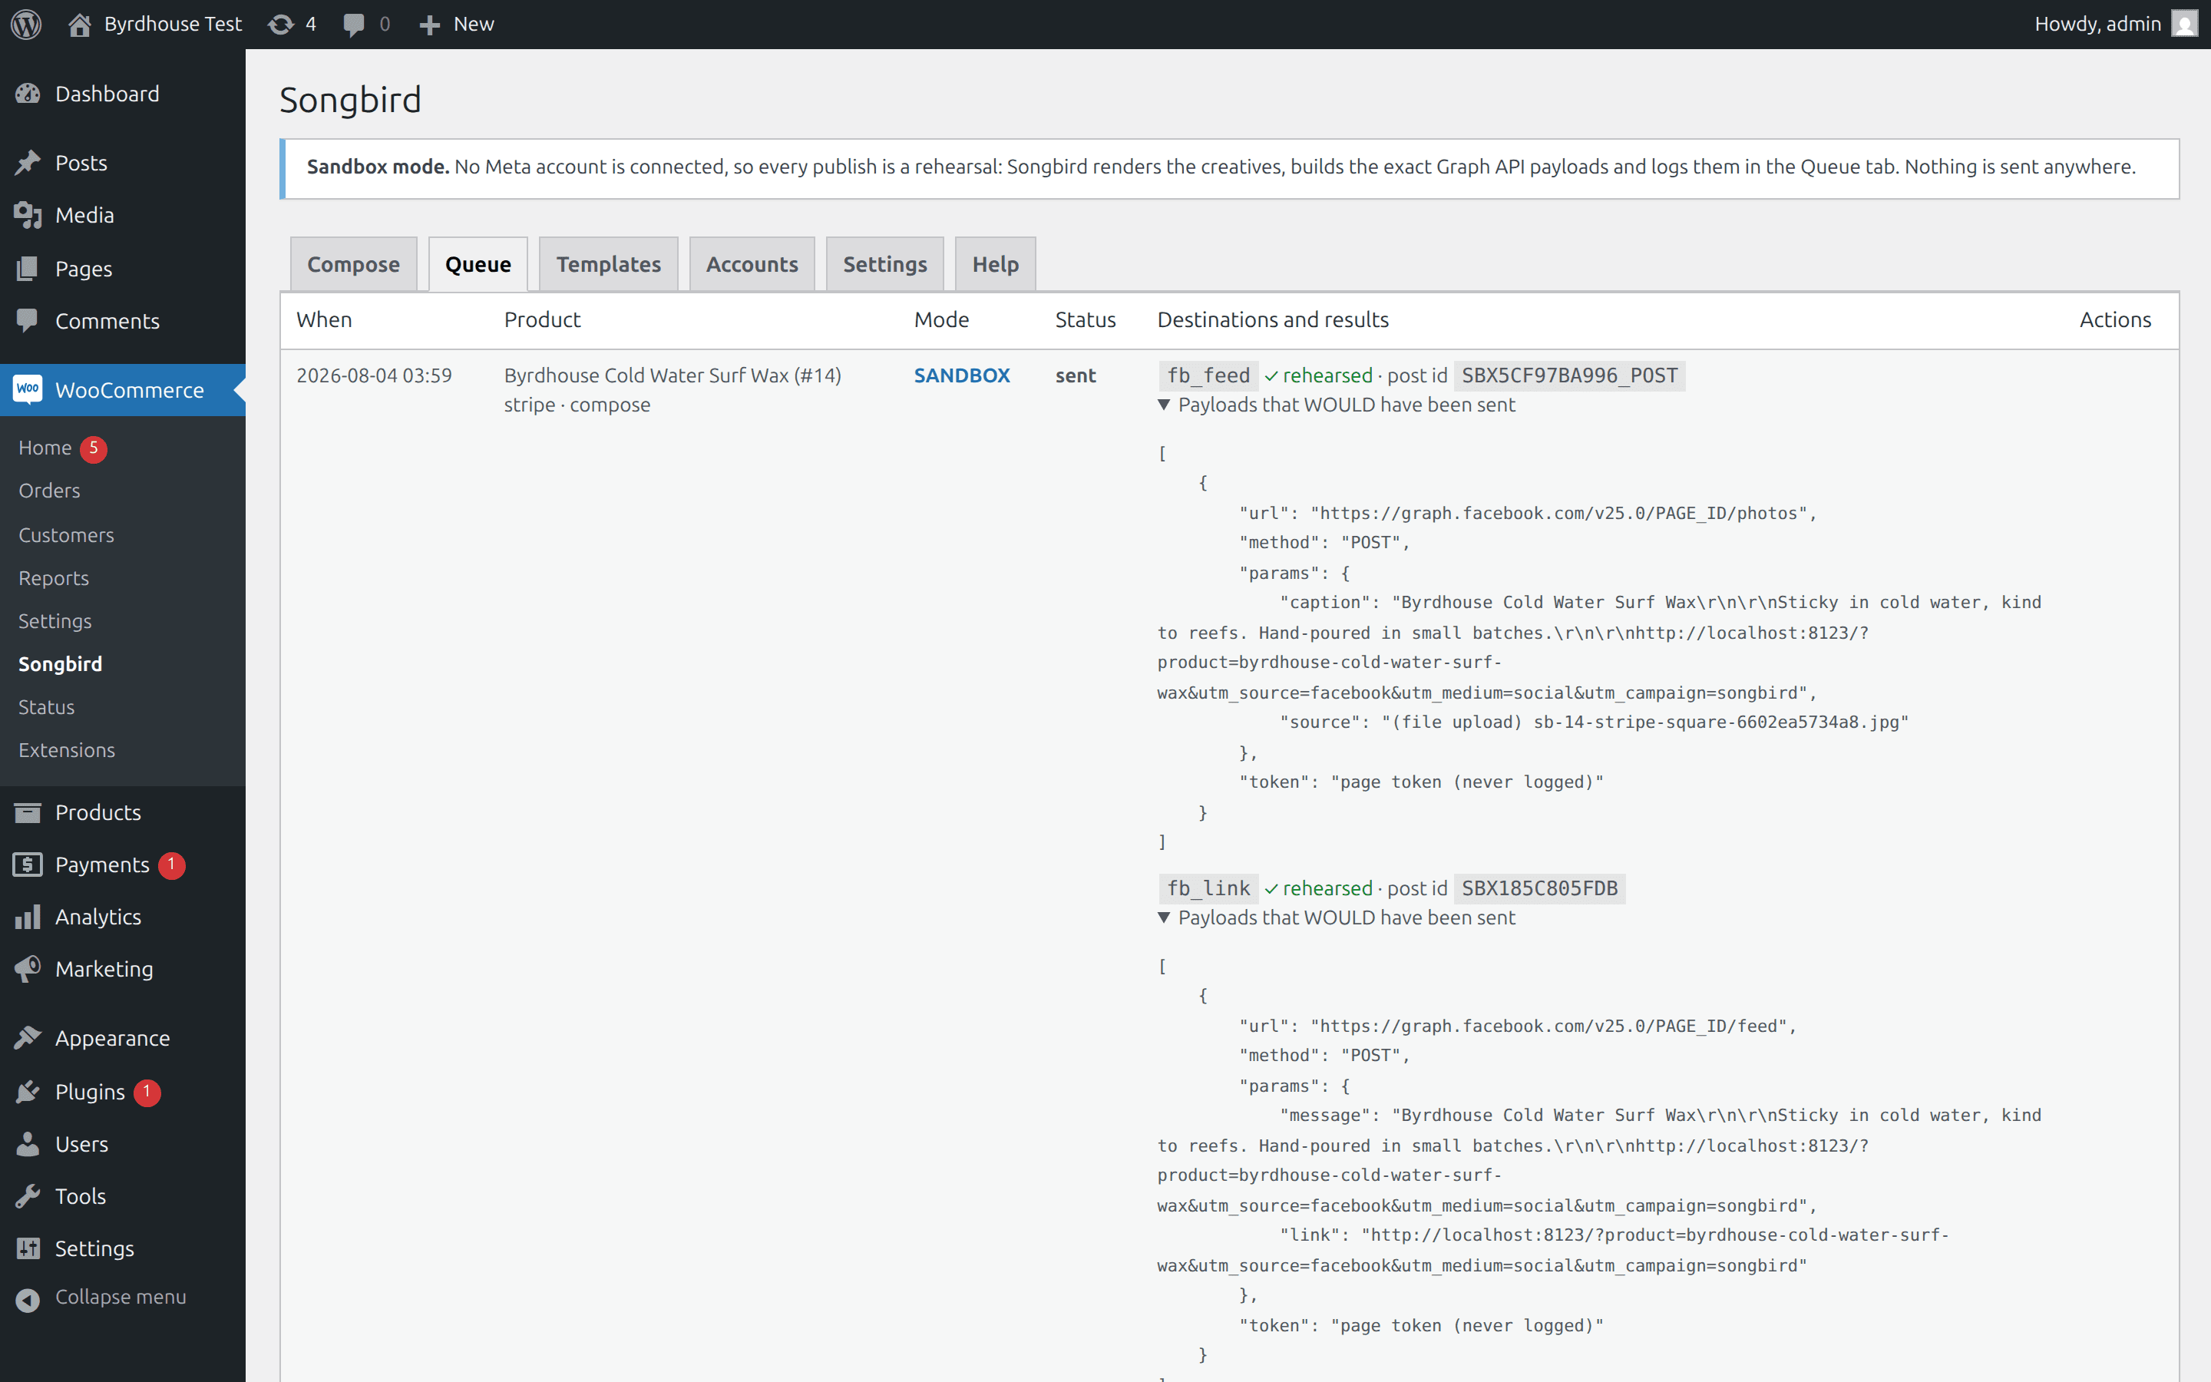Click Payments notification badge showing 1
Viewport: 2211px width, 1382px height.
coord(172,865)
